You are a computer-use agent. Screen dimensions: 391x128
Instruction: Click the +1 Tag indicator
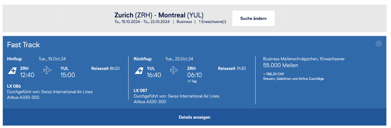coord(192,81)
